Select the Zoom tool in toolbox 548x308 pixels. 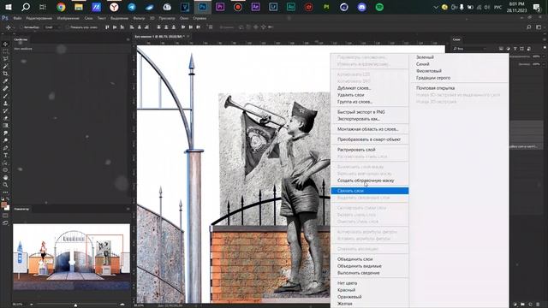point(5,185)
